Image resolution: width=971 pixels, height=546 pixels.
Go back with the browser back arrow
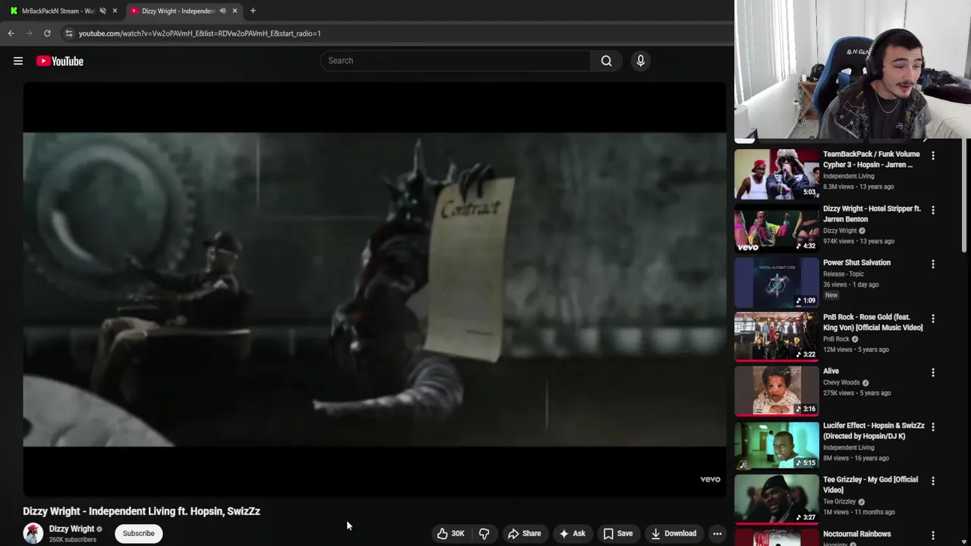(11, 33)
